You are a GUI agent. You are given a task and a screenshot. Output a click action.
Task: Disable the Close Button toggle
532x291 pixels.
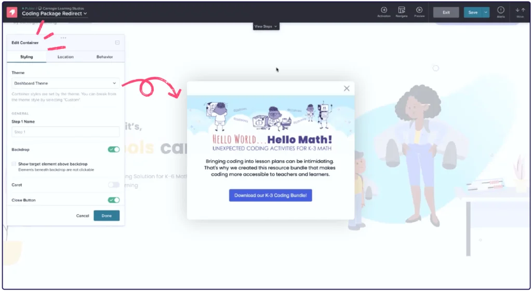click(x=113, y=200)
